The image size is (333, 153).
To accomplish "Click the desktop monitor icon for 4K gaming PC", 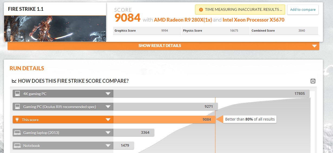I will click(x=18, y=94).
